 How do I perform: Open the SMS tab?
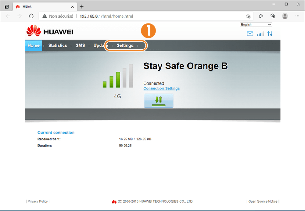click(80, 45)
